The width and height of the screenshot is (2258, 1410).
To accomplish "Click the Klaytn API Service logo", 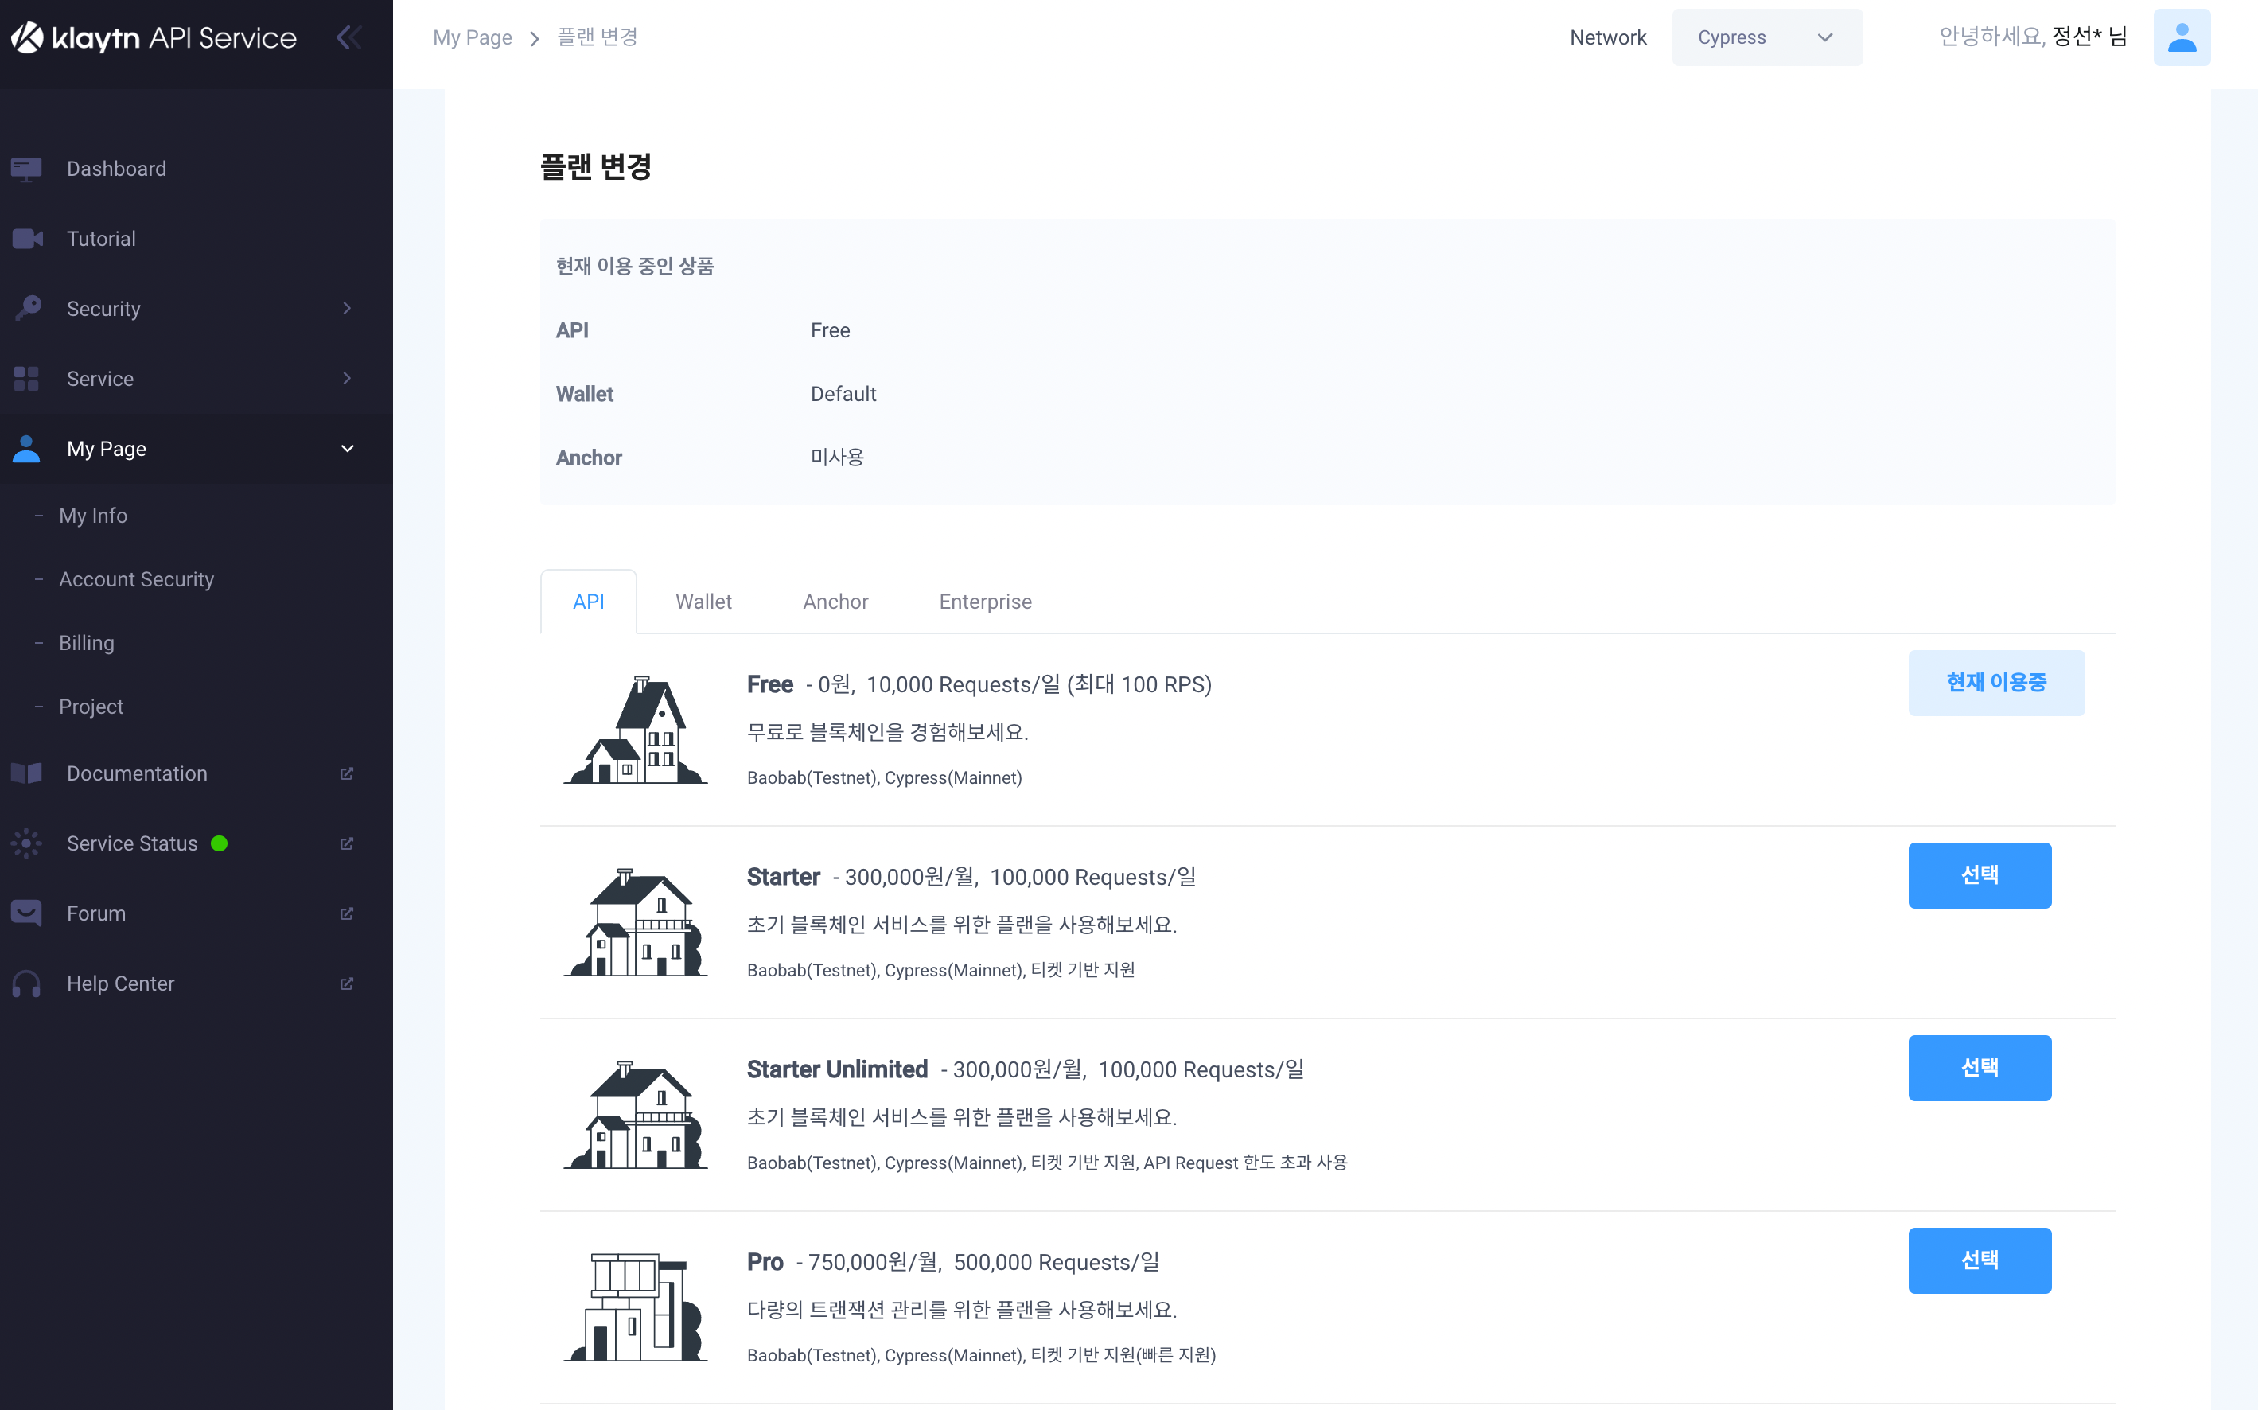I will pos(154,37).
